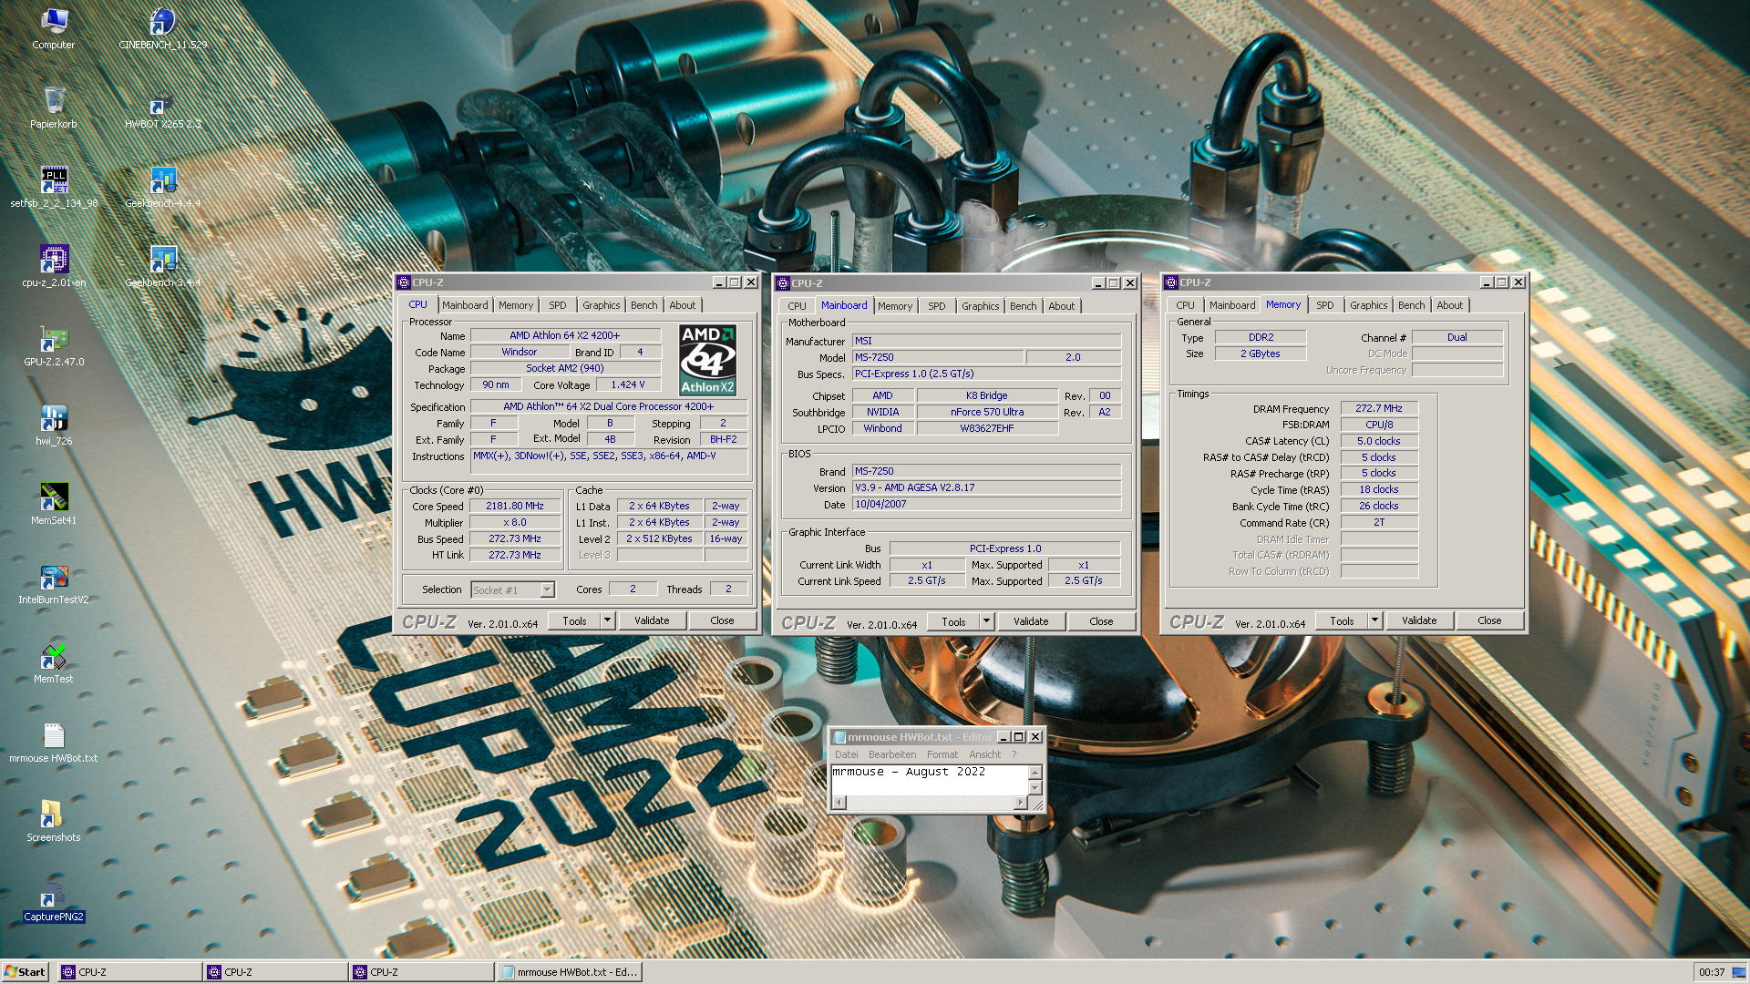Launch CapturePNG2 desktop shortcut
The width and height of the screenshot is (1750, 984).
[x=54, y=900]
